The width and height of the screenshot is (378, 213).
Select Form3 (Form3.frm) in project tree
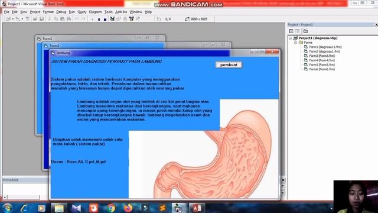point(322,56)
